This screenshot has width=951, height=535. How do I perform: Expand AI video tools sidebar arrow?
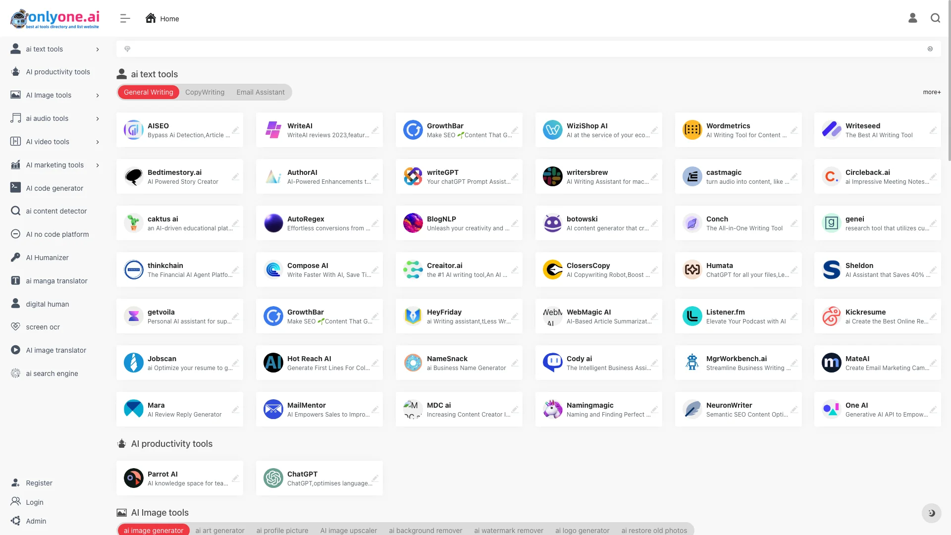98,142
